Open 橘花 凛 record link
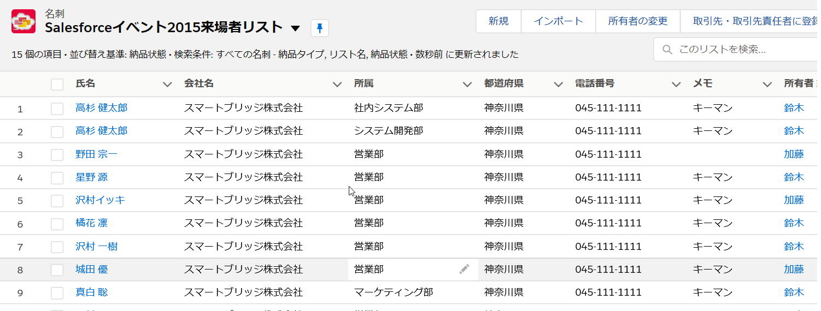This screenshot has height=311, width=821. [91, 223]
